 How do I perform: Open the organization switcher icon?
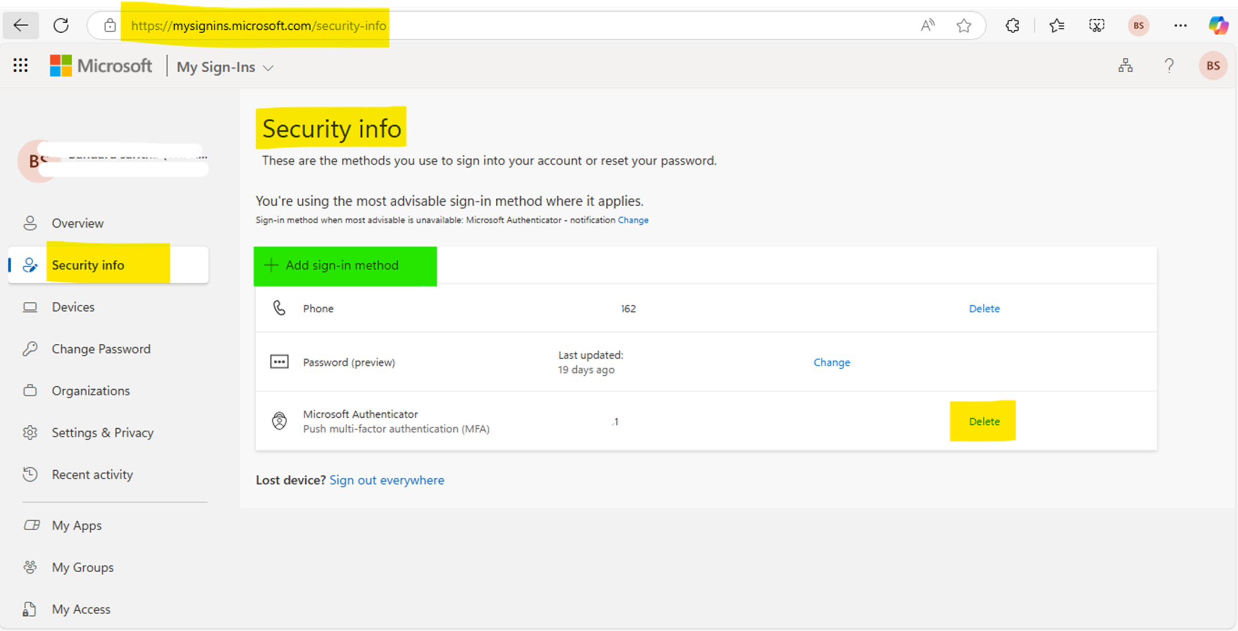(1126, 65)
